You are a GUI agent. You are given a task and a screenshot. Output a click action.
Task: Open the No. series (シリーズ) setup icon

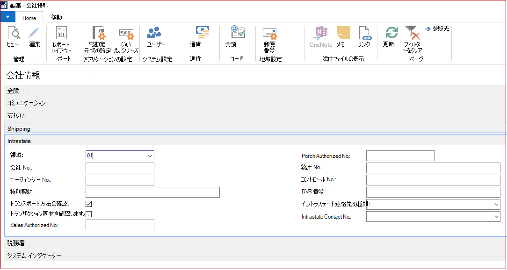[126, 35]
